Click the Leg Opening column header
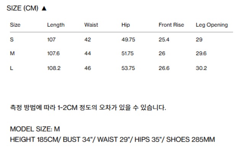 212,25
